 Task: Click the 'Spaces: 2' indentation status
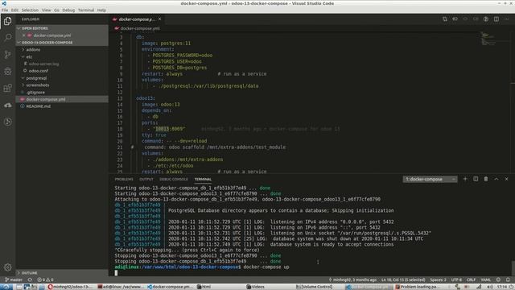pos(438,280)
